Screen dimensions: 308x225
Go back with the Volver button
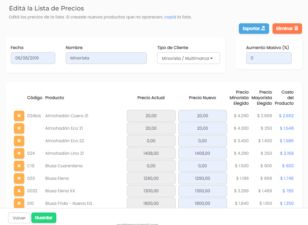[x=19, y=218]
